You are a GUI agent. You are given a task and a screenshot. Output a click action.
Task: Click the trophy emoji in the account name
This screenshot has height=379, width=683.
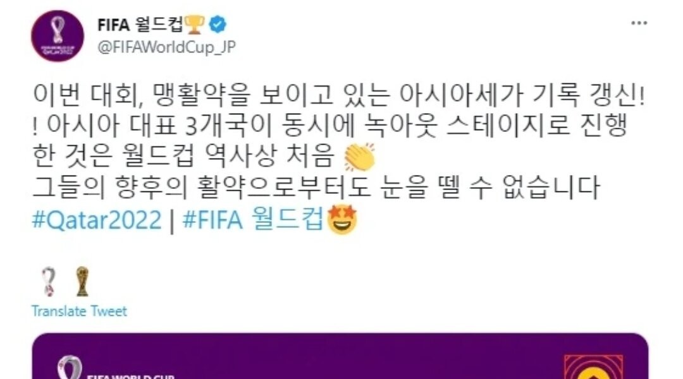tap(194, 25)
